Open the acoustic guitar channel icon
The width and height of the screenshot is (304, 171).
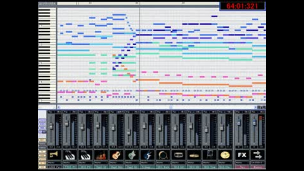tap(117, 155)
